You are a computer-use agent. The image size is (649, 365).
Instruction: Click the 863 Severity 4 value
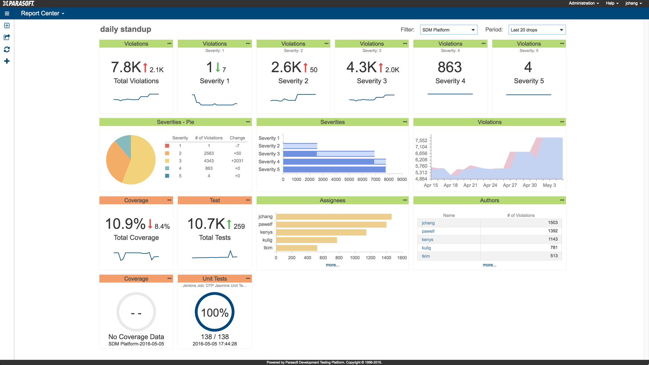pos(450,67)
